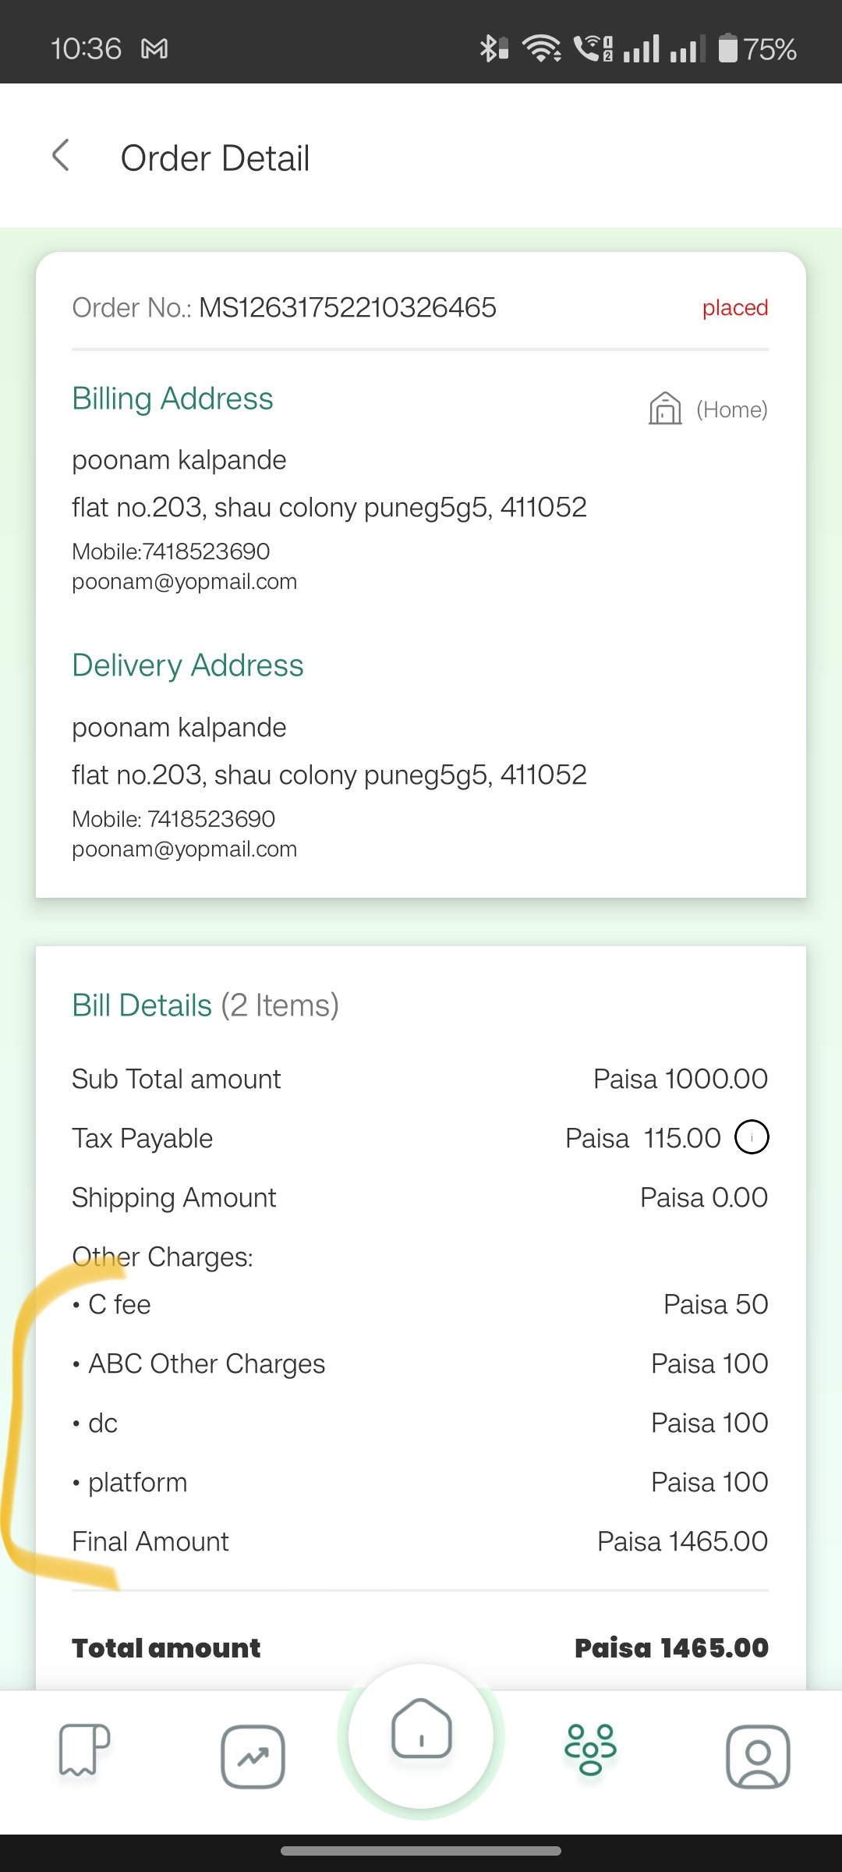The image size is (842, 1872).
Task: Open the bookmarks tab in bottom bar
Action: pos(84,1750)
